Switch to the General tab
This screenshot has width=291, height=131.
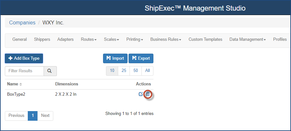pos(19,39)
